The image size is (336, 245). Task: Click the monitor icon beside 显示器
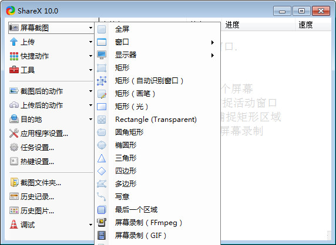tap(102, 55)
